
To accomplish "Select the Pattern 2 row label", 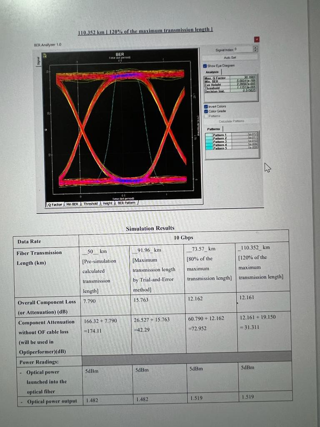I will [x=220, y=138].
